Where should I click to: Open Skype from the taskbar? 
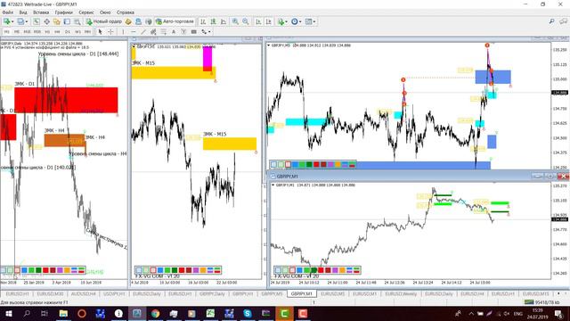coord(248,313)
